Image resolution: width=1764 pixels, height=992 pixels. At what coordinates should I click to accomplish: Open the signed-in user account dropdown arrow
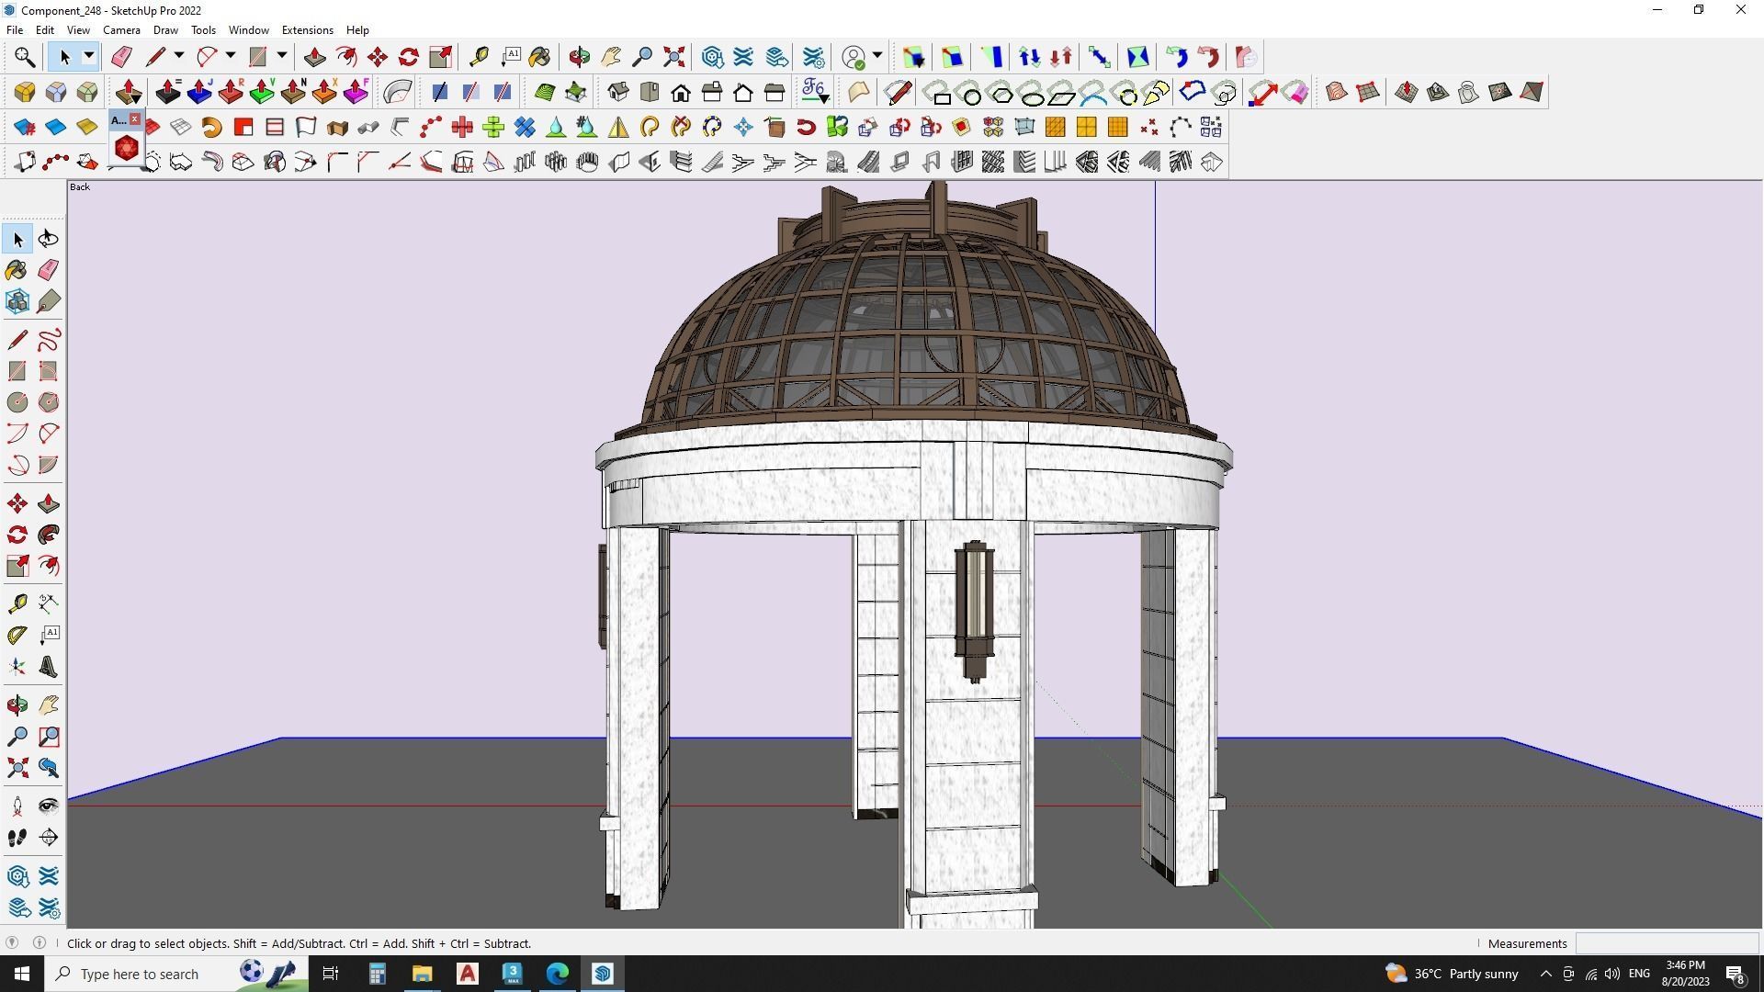point(877,57)
